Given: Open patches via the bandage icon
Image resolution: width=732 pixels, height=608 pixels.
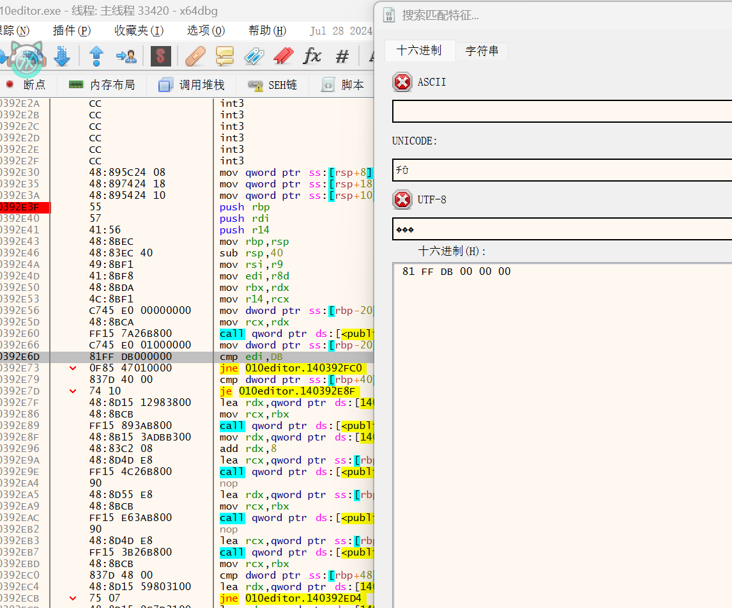Looking at the screenshot, I should (x=195, y=56).
